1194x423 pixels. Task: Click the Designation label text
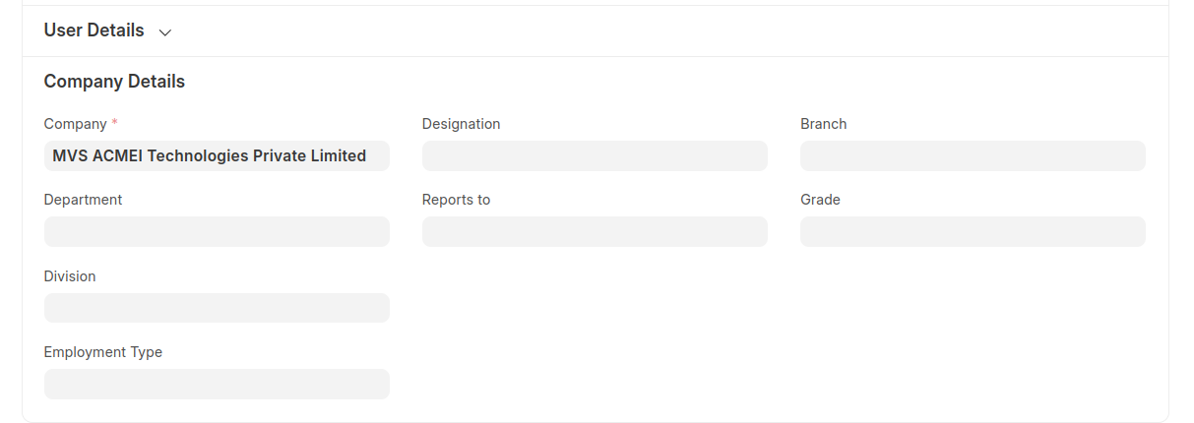click(x=461, y=124)
